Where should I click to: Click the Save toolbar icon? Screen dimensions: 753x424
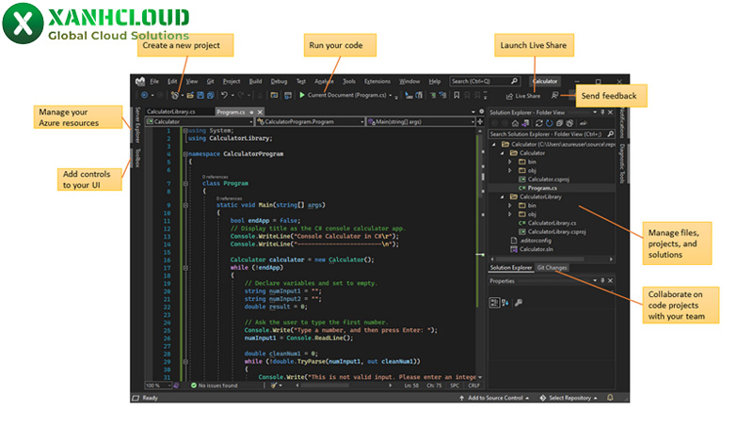pos(200,96)
